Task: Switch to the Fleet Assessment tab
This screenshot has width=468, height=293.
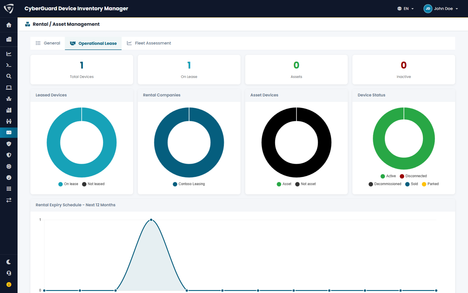Action: 149,43
